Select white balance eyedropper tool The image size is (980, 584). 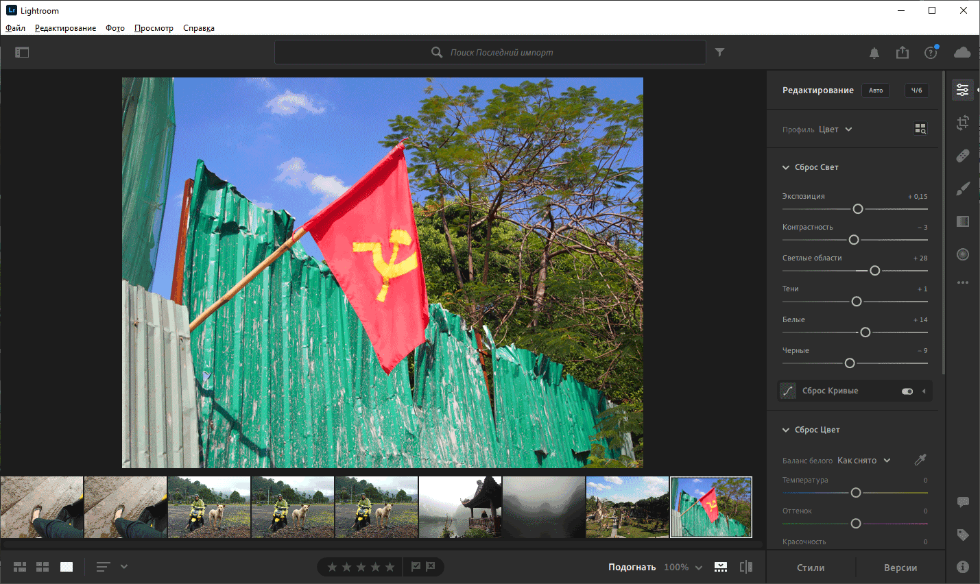pyautogui.click(x=920, y=460)
